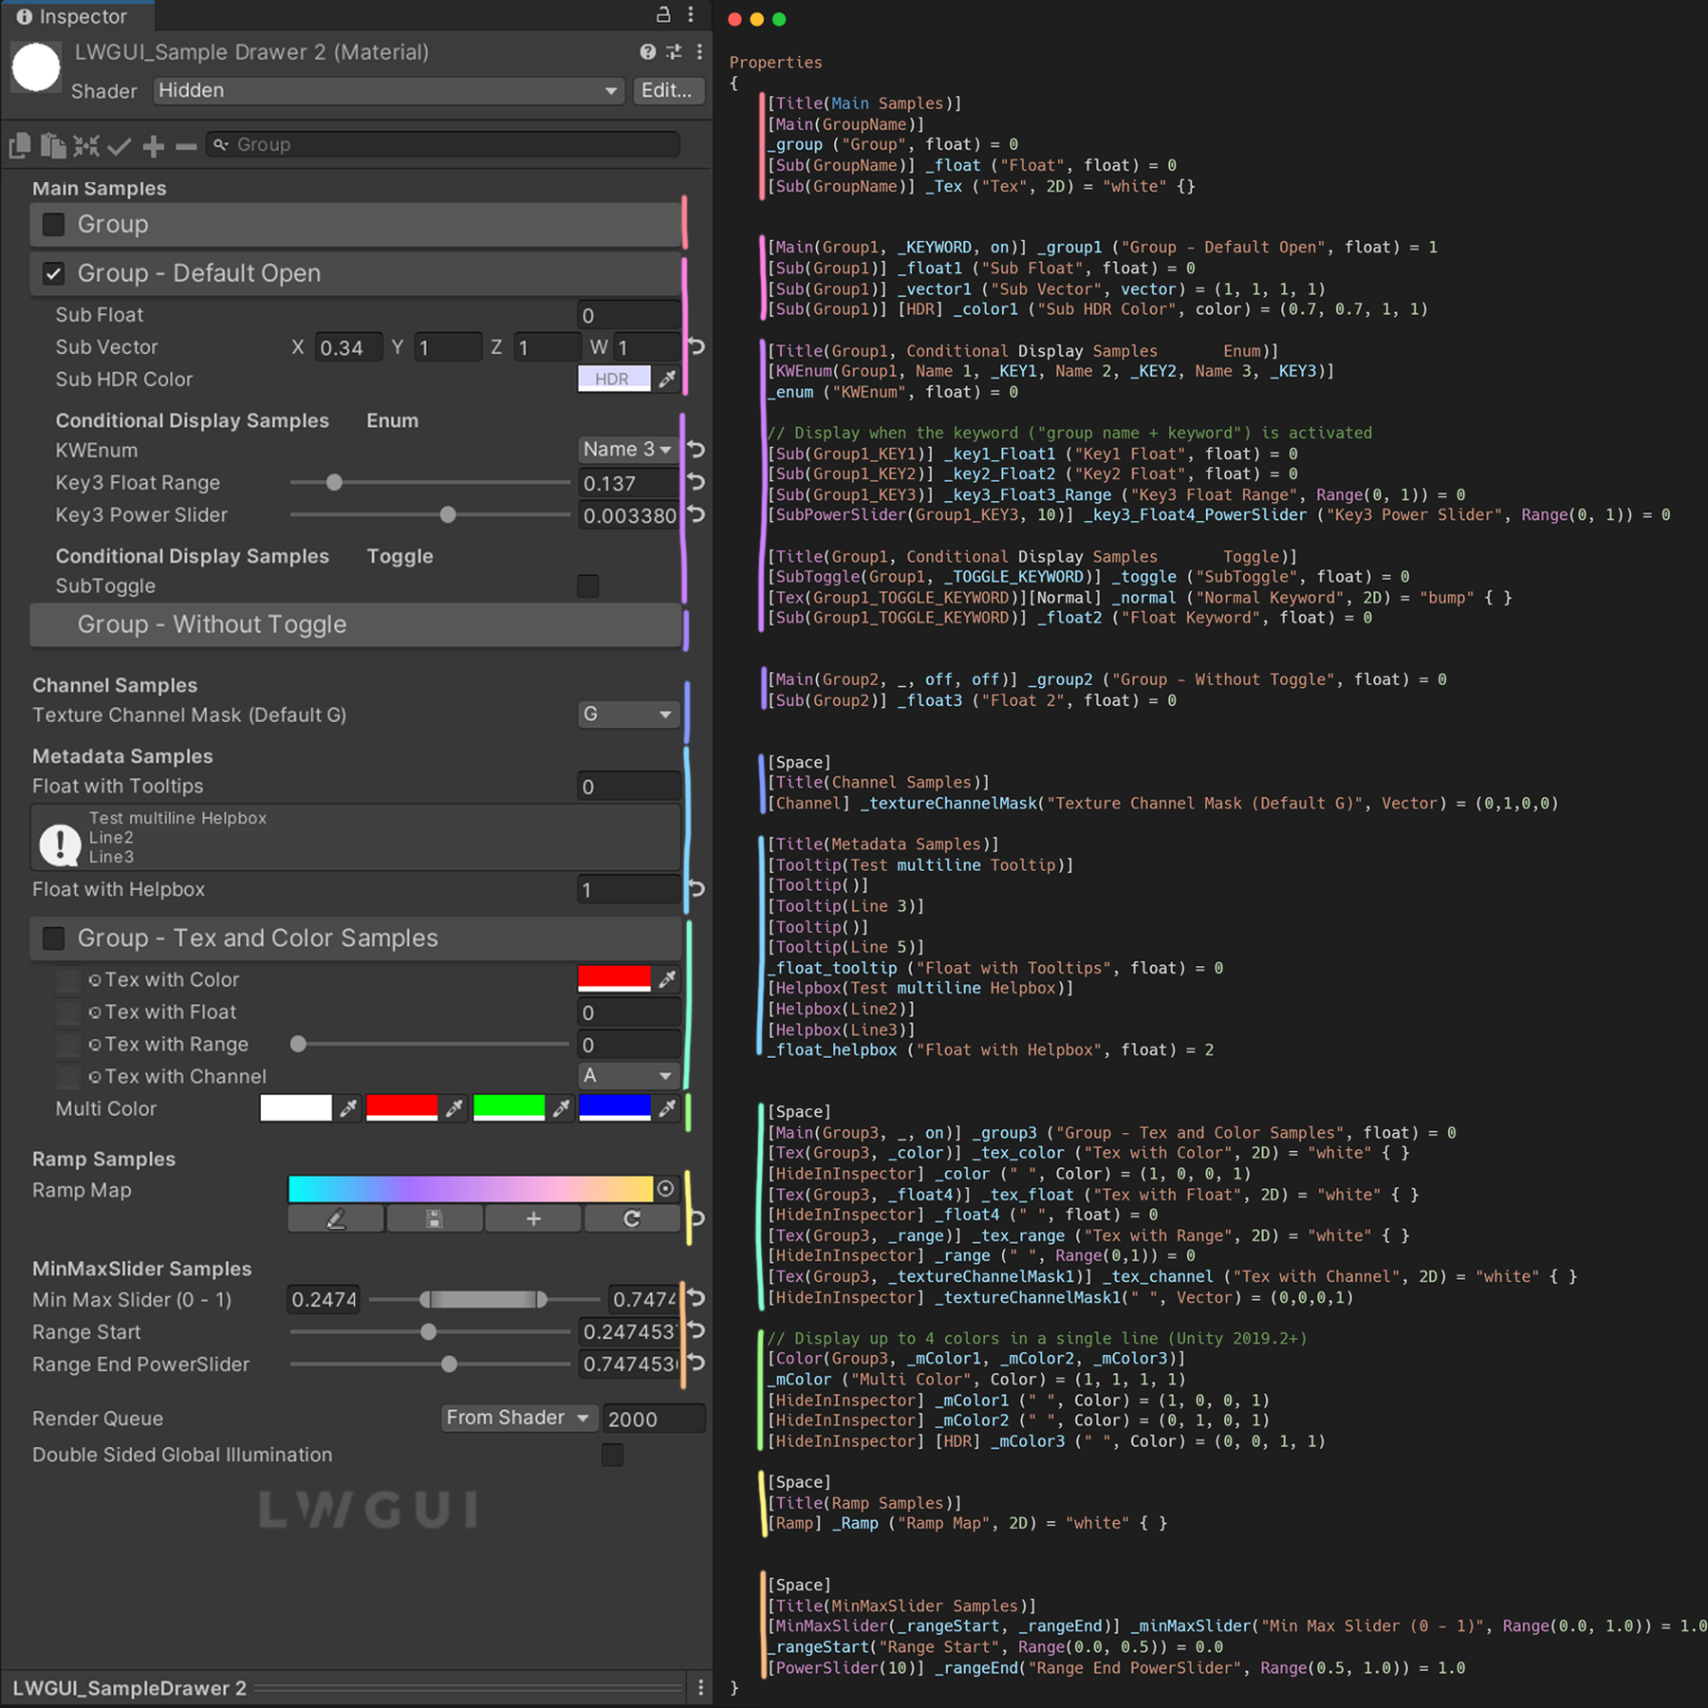Image resolution: width=1708 pixels, height=1708 pixels.
Task: Select the pencil edit icon under Ramp Map
Action: (x=336, y=1218)
